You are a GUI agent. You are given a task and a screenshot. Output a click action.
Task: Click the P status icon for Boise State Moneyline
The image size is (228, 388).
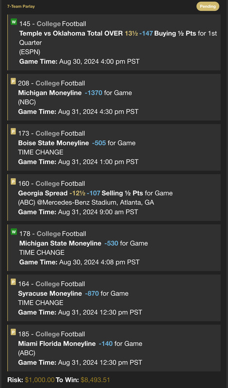13,131
